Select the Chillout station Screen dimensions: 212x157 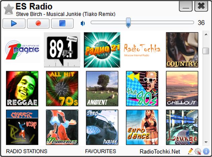(x=182, y=89)
